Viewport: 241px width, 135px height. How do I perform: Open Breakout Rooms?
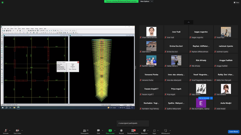coord(133,131)
